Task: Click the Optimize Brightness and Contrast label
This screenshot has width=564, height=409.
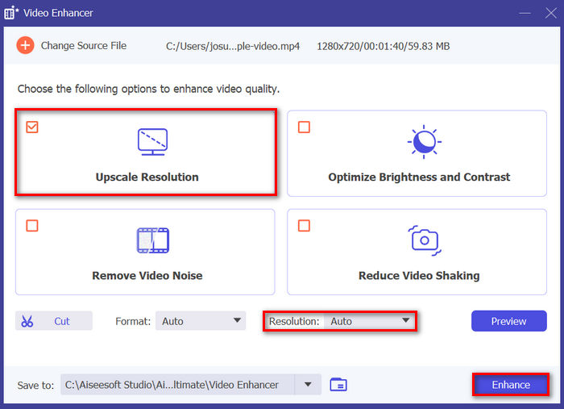Action: [419, 177]
